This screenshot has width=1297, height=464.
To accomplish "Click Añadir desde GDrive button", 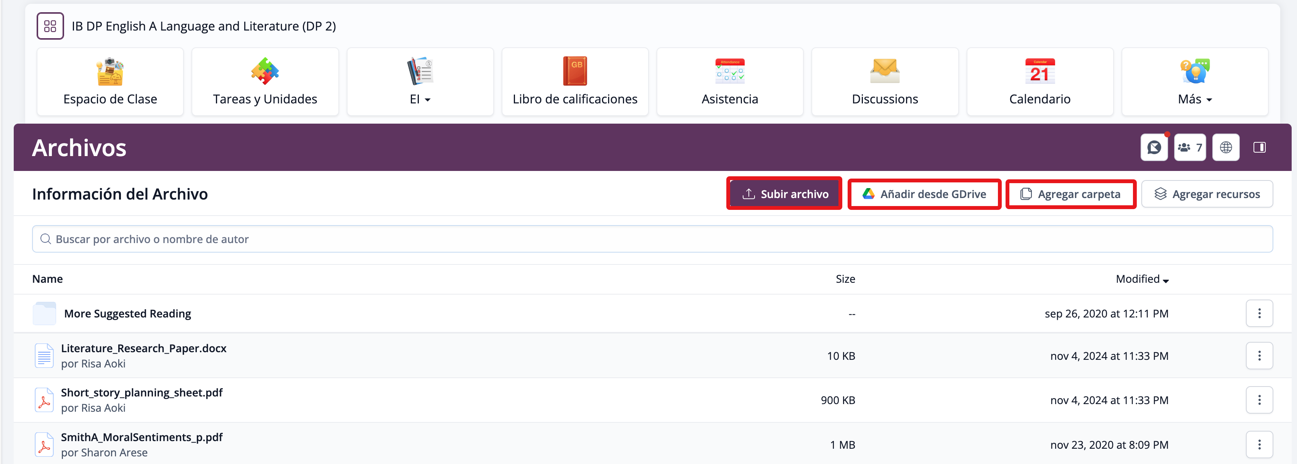I will click(x=924, y=194).
